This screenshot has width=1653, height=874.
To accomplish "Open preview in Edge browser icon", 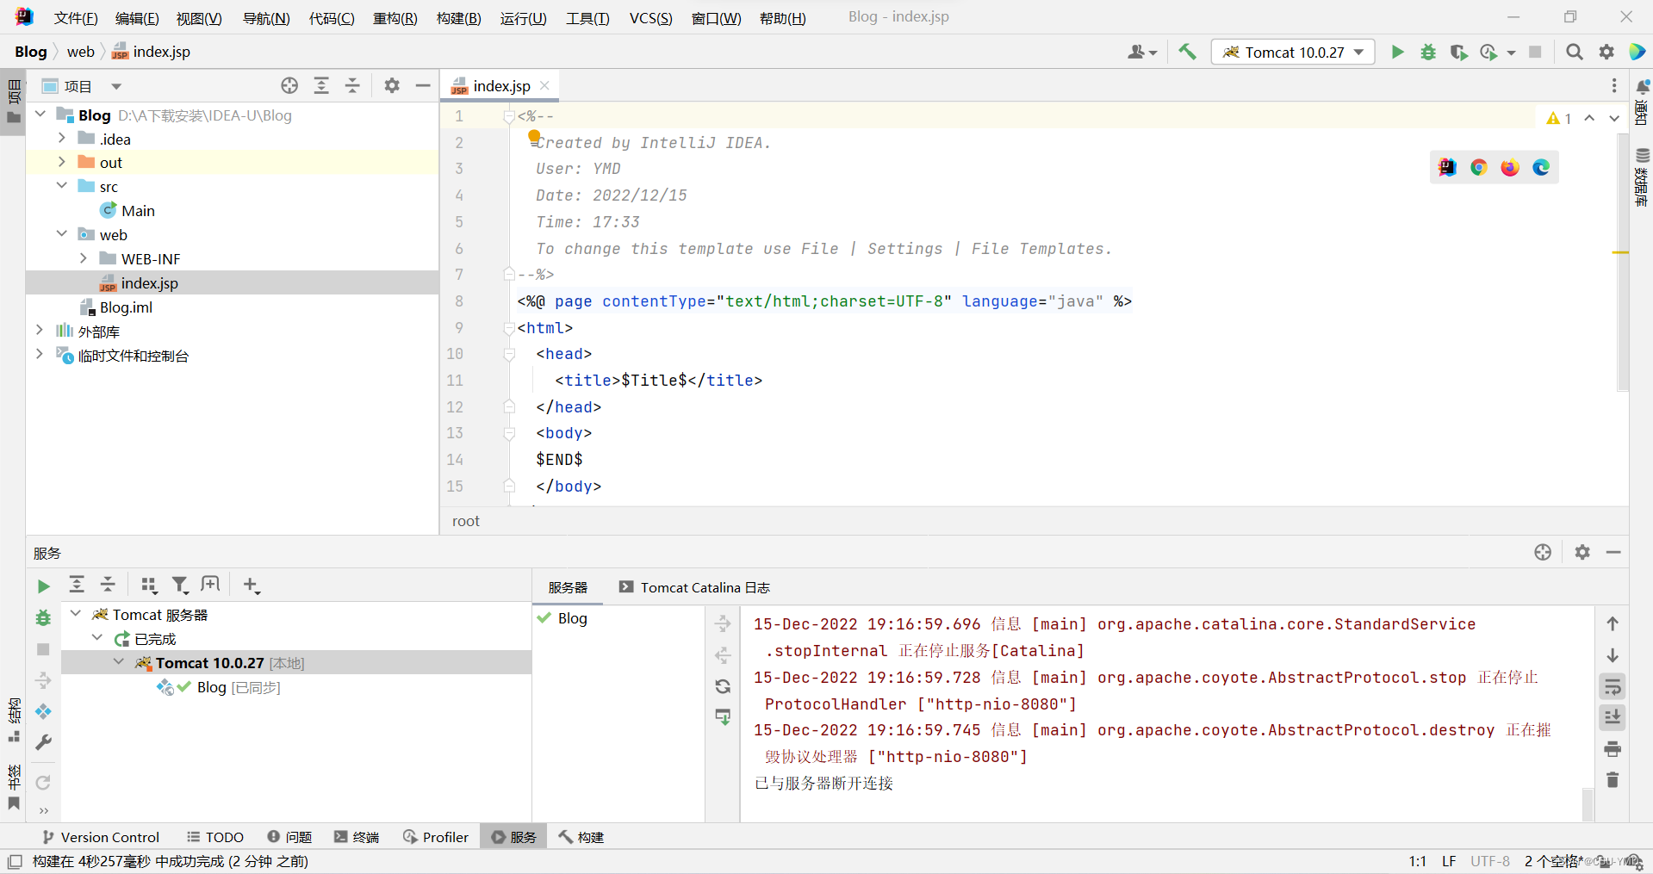I will coord(1541,167).
